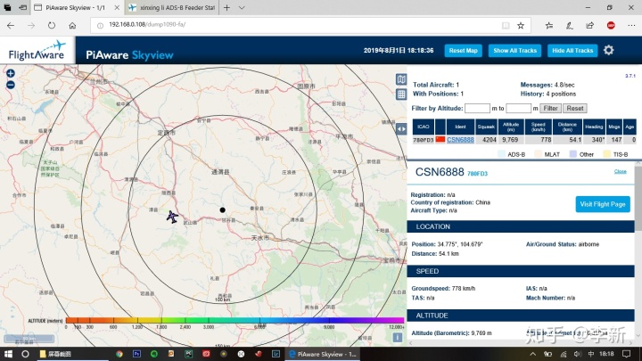The width and height of the screenshot is (642, 361).
Task: Click Reset next to the altitude filter
Action: click(575, 108)
